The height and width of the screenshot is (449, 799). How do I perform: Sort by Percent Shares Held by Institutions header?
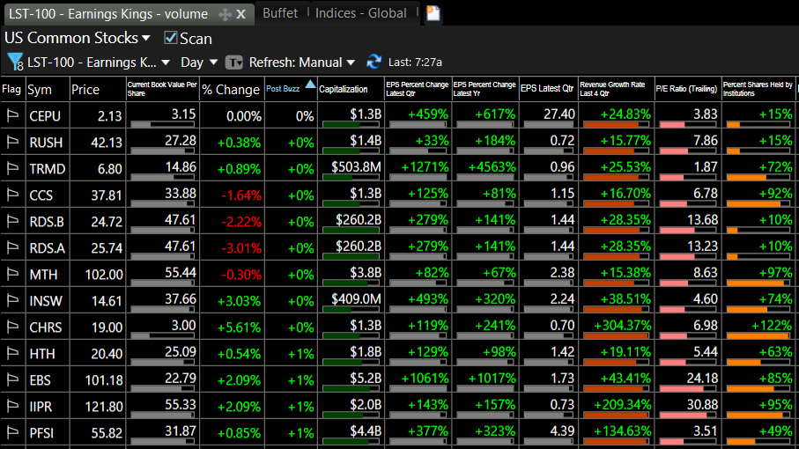point(758,89)
